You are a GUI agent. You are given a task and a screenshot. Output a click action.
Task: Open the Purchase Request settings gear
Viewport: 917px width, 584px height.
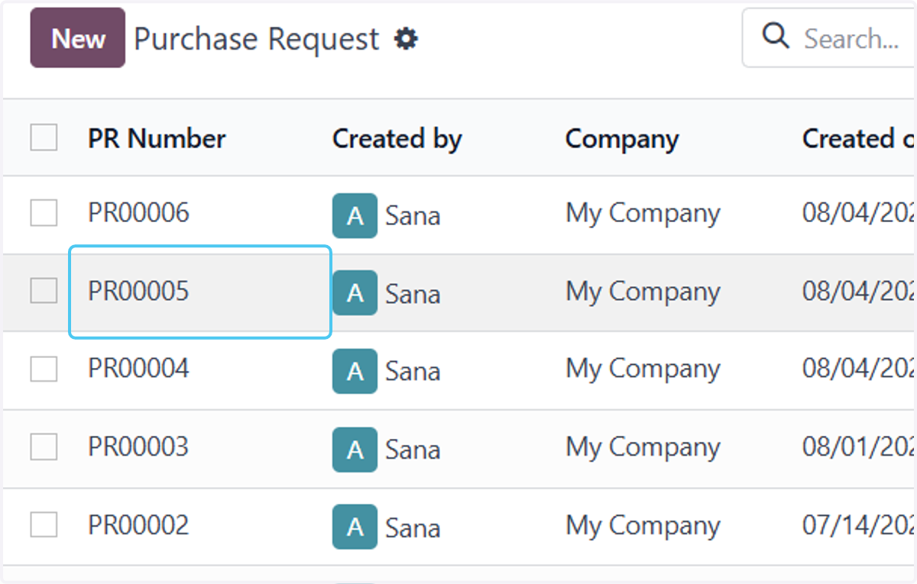click(x=406, y=38)
